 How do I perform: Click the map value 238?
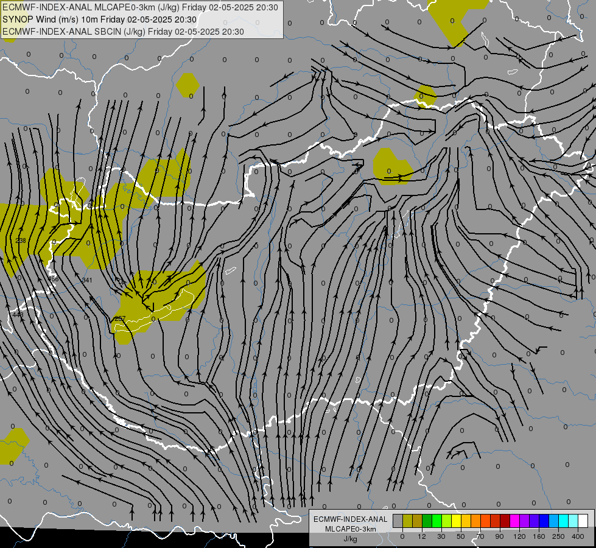pyautogui.click(x=21, y=241)
